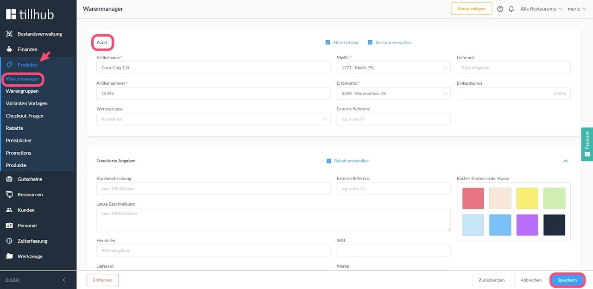The width and height of the screenshot is (593, 289).
Task: Open the Finanzen piggy bank icon
Action: pyautogui.click(x=9, y=49)
